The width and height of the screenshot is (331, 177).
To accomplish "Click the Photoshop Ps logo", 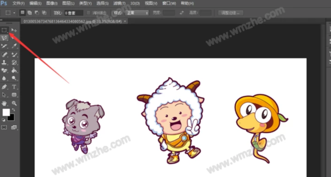I will 4,3.
